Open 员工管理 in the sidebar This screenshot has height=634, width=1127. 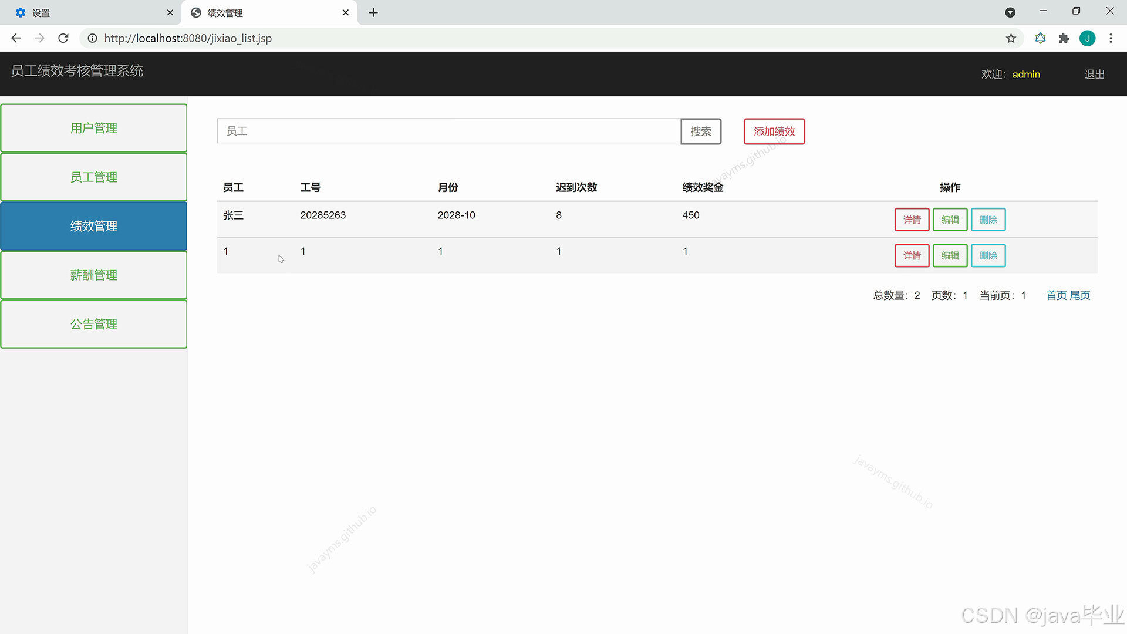94,177
